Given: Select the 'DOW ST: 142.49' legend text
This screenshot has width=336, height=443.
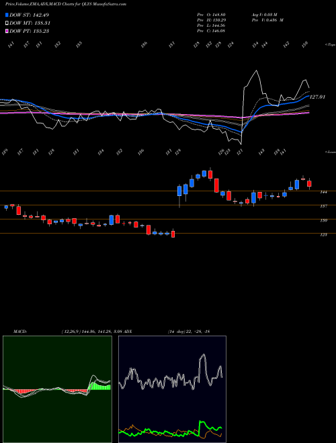Looking at the screenshot, I should [30, 15].
